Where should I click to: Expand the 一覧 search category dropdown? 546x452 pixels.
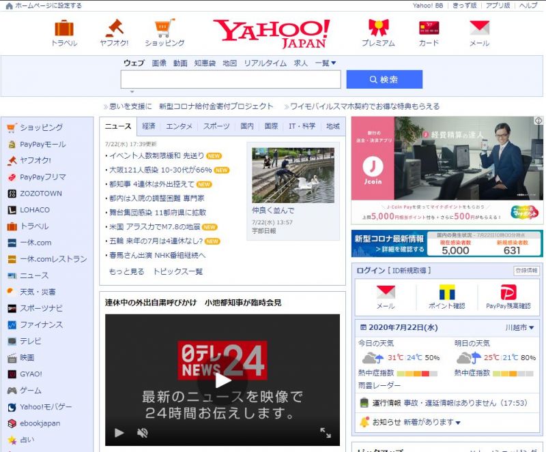(x=324, y=63)
